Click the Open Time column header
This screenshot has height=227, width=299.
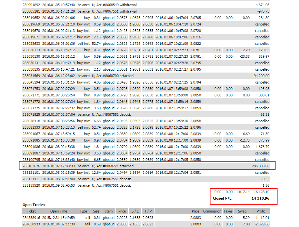(58, 212)
